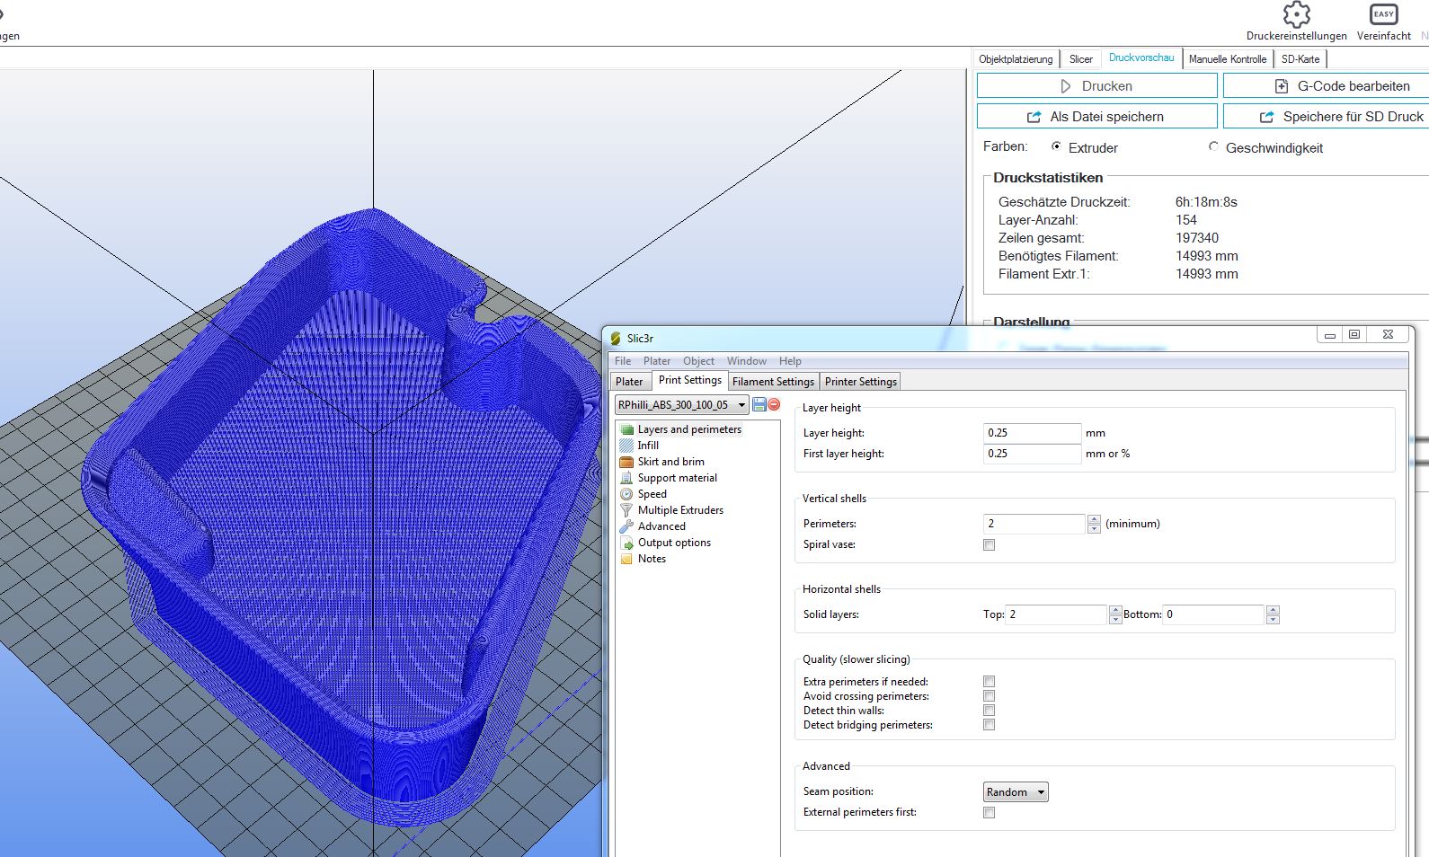1429x857 pixels.
Task: Open Skirt and brim settings
Action: (x=670, y=462)
